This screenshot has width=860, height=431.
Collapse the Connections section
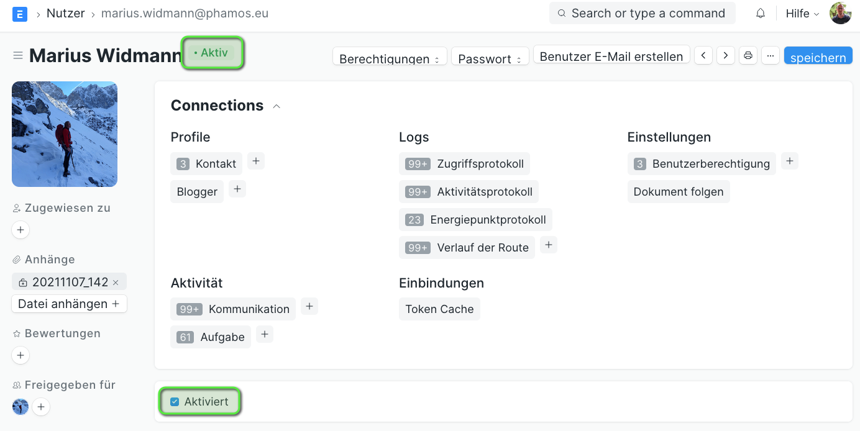(x=277, y=106)
